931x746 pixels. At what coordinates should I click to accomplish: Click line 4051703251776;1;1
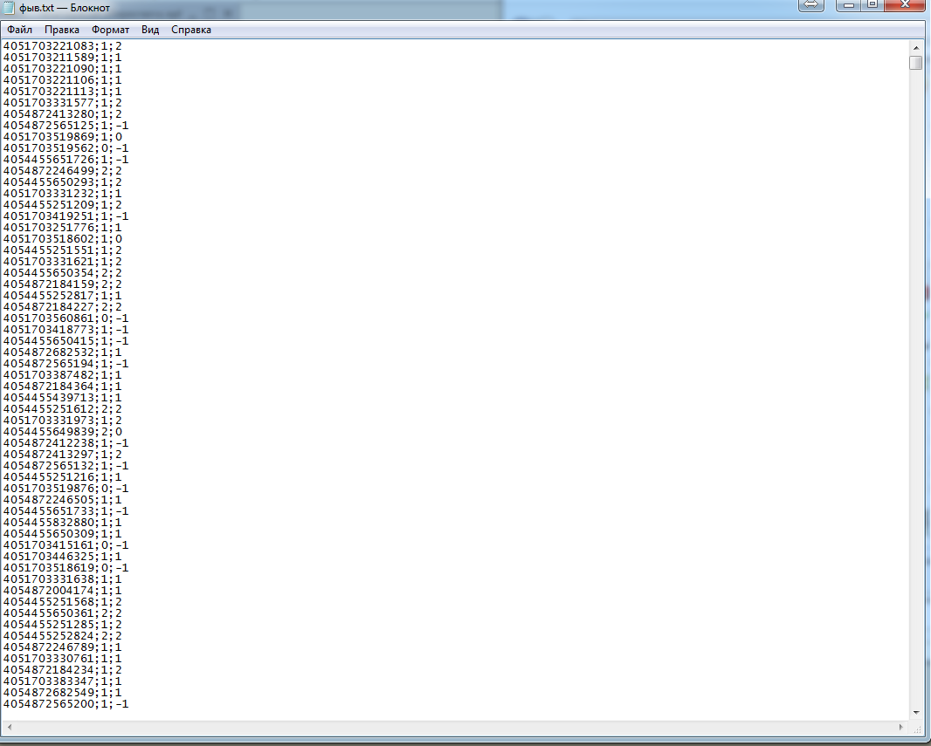(62, 227)
